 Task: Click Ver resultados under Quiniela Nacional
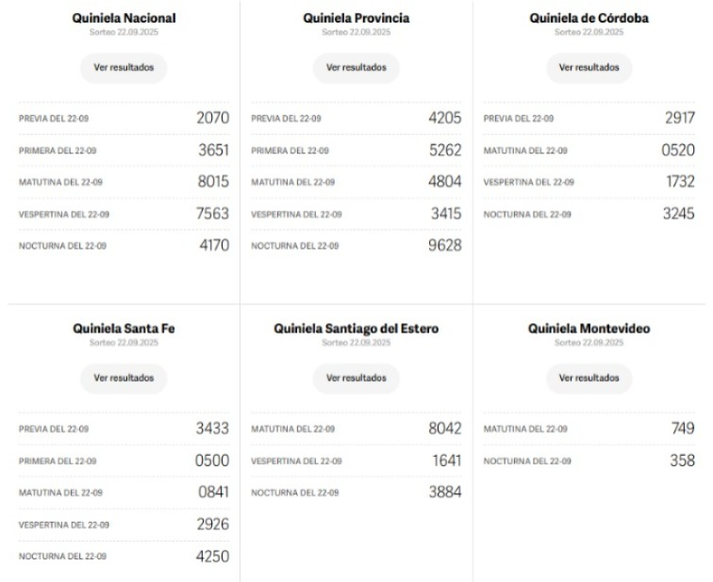(x=124, y=68)
